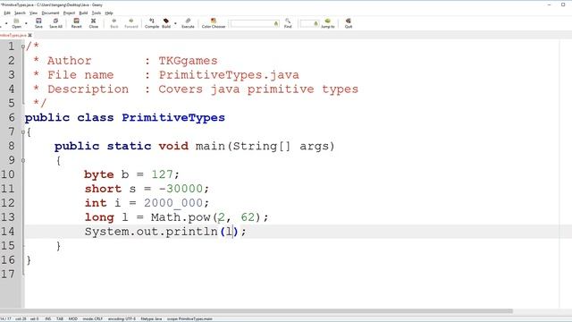This screenshot has height=322, width=572.
Task: Close the PrimitiveTypes.java tab with its X
Action: [29, 35]
